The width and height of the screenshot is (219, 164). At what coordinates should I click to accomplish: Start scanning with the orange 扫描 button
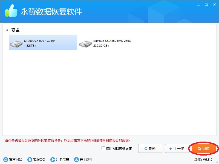(204, 148)
